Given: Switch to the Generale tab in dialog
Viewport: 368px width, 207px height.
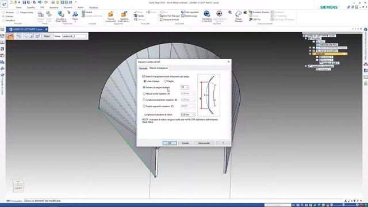Looking at the screenshot, I should tap(143, 68).
